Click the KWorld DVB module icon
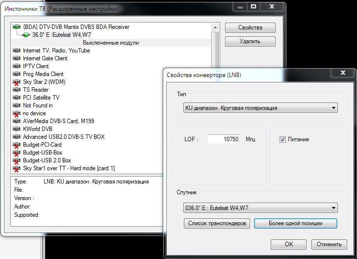The width and height of the screenshot is (357, 259). [x=17, y=129]
